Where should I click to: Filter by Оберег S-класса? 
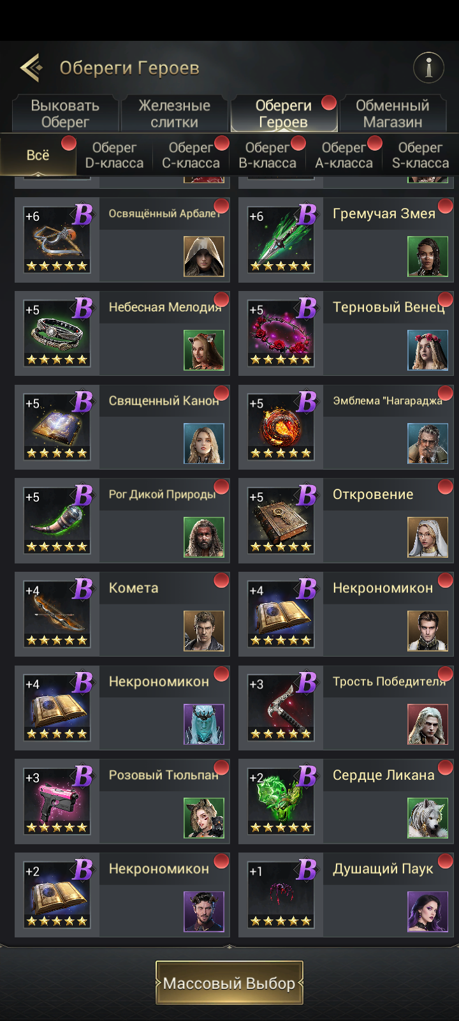(421, 154)
